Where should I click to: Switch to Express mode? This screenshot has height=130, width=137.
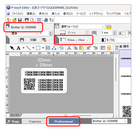point(35,121)
